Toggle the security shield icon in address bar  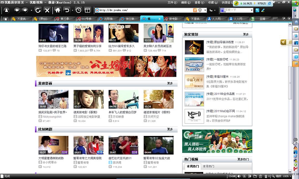[x=200, y=10]
